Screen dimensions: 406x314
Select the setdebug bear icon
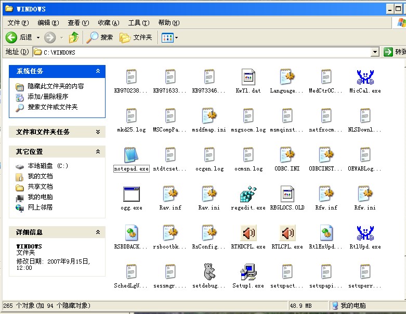click(x=209, y=272)
